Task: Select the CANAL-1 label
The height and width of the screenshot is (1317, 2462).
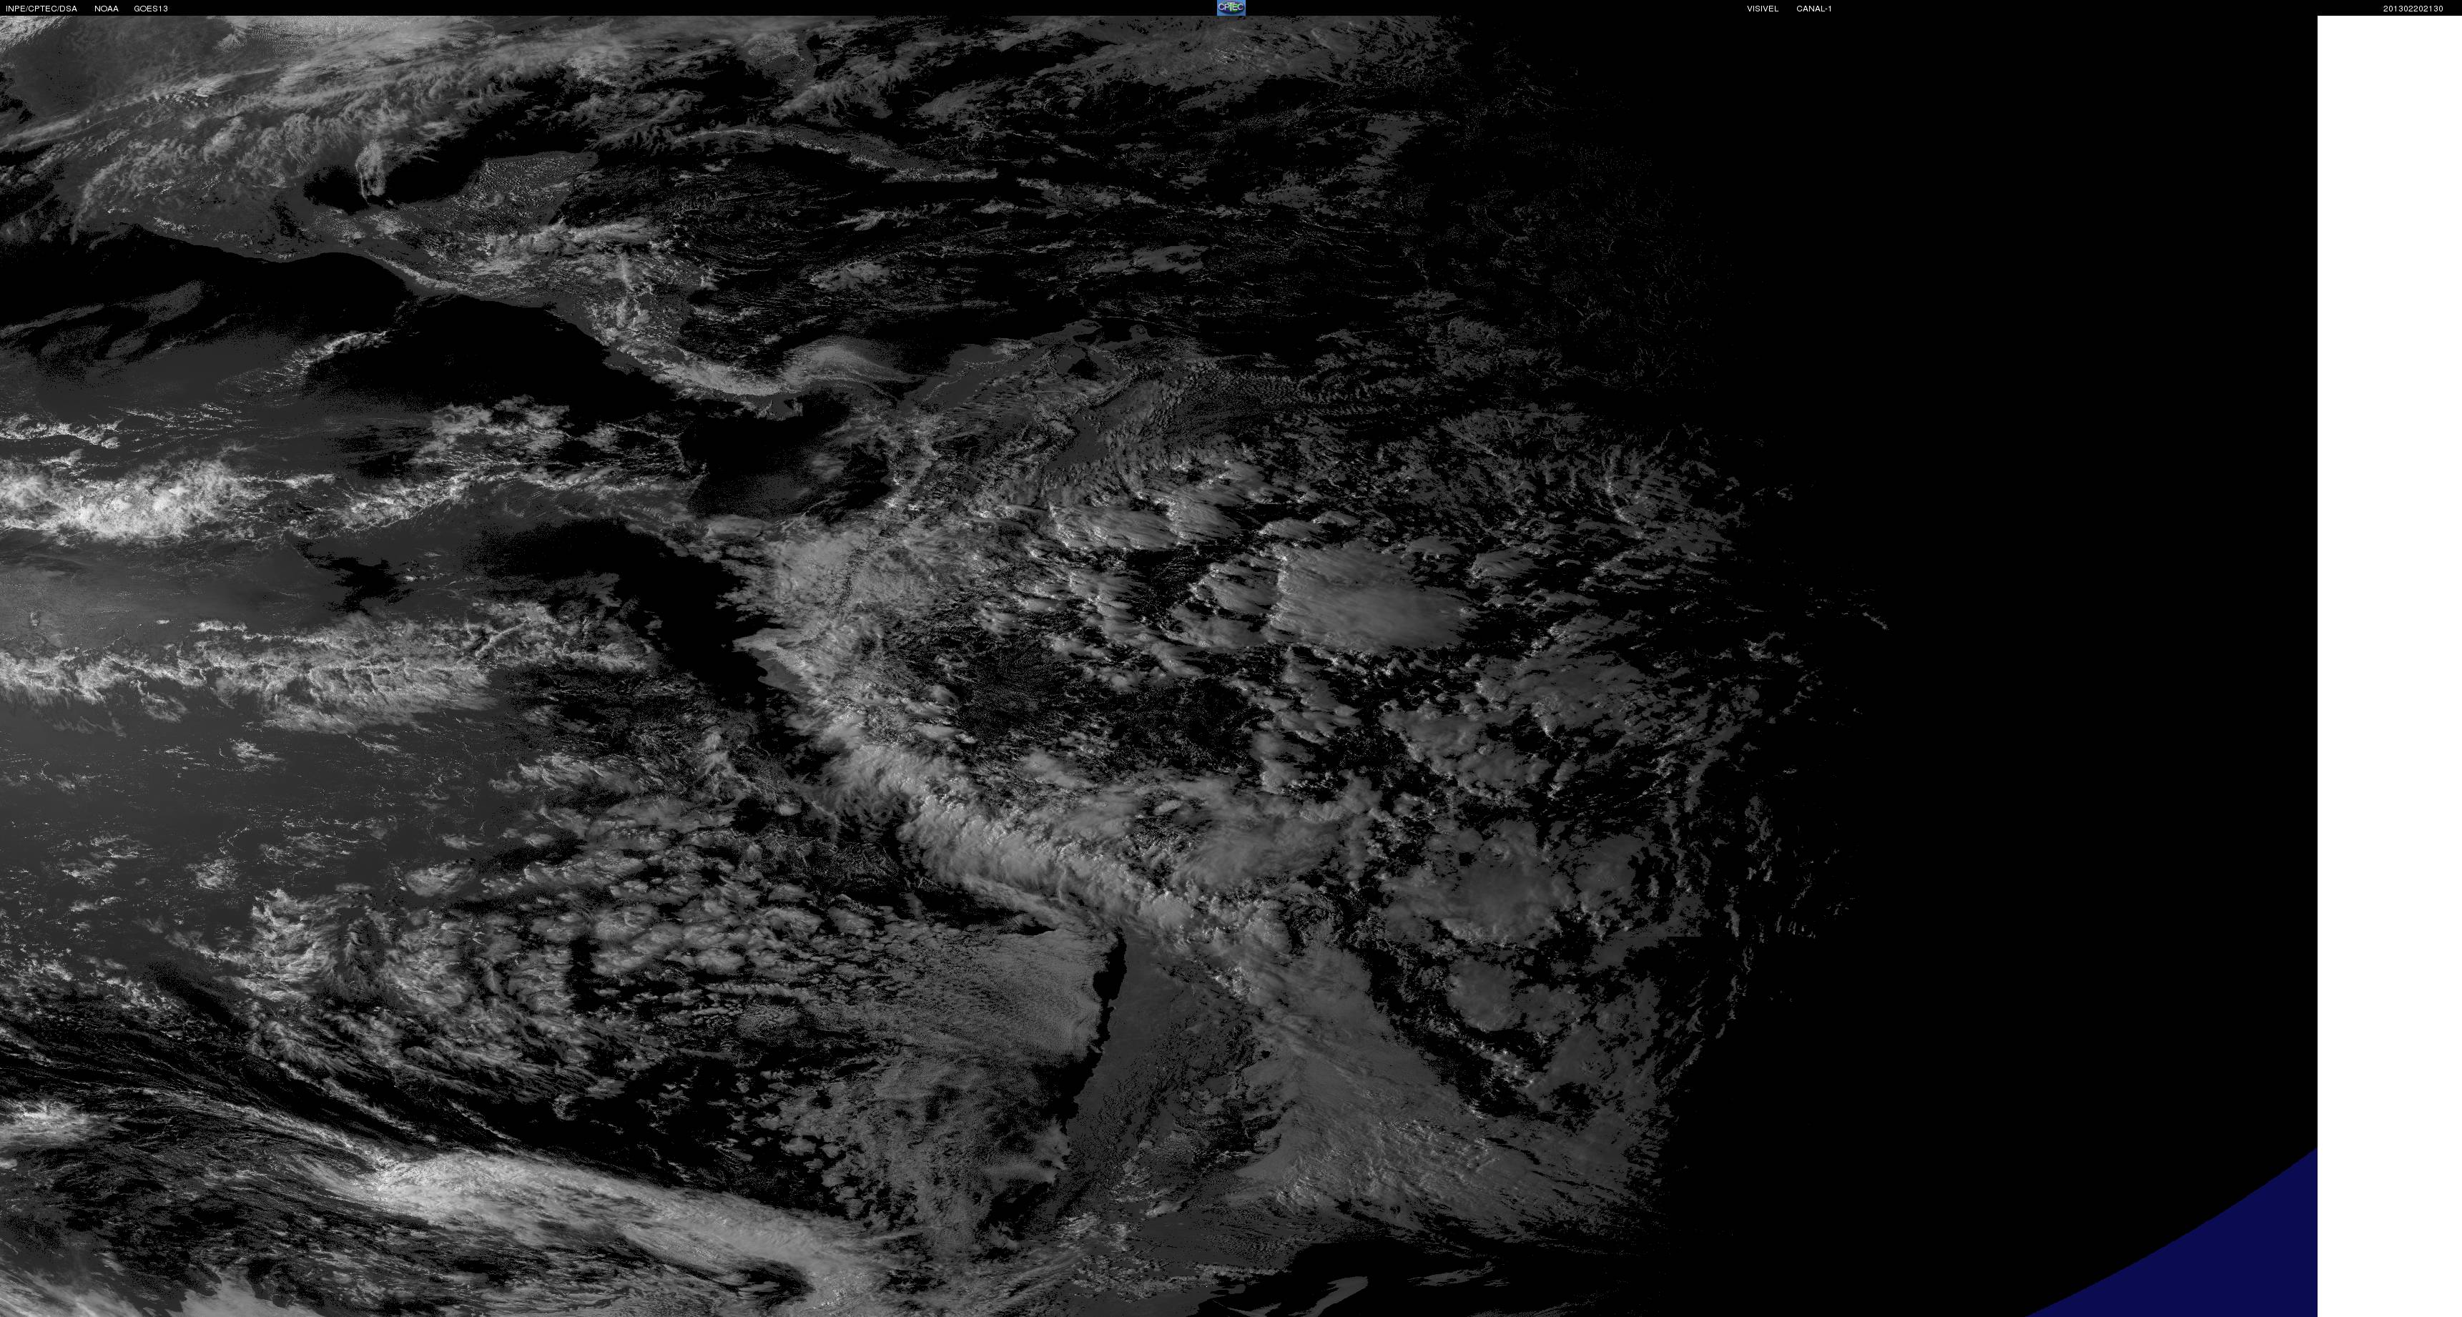Action: click(x=1813, y=9)
